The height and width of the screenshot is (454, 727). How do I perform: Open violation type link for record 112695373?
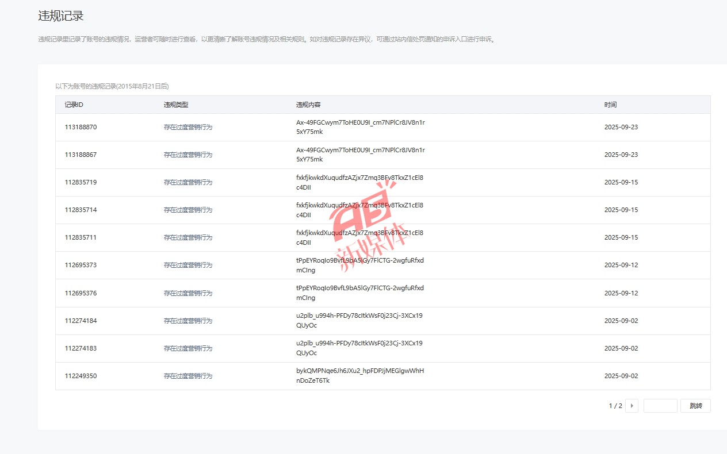tap(188, 265)
